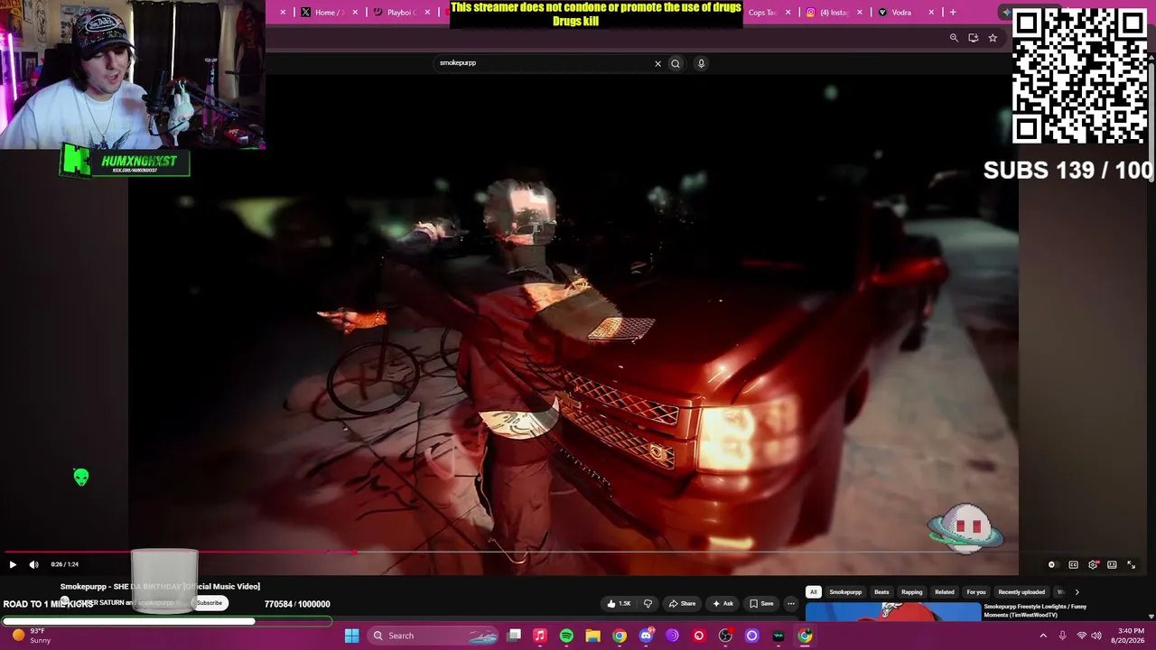Select the Rapping filter chip
This screenshot has height=650, width=1156.
click(911, 592)
